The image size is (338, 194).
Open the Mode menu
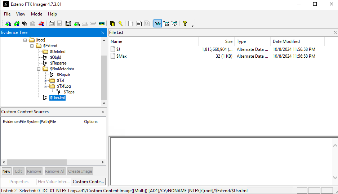click(36, 14)
